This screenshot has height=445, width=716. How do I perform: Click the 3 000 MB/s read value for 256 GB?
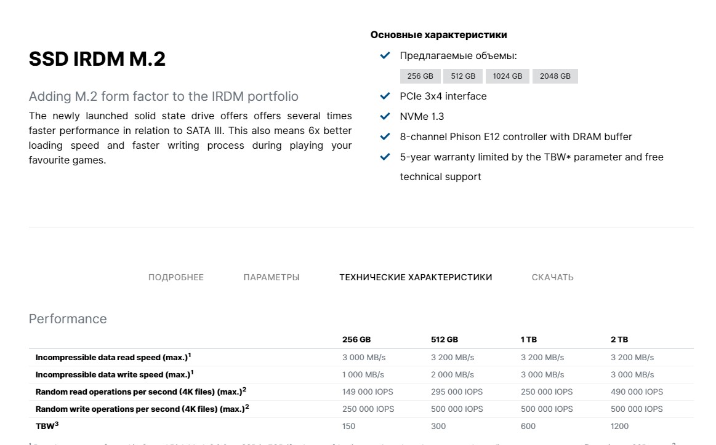[364, 358]
